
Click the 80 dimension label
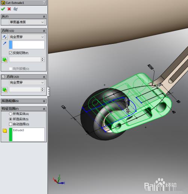(x=178, y=101)
